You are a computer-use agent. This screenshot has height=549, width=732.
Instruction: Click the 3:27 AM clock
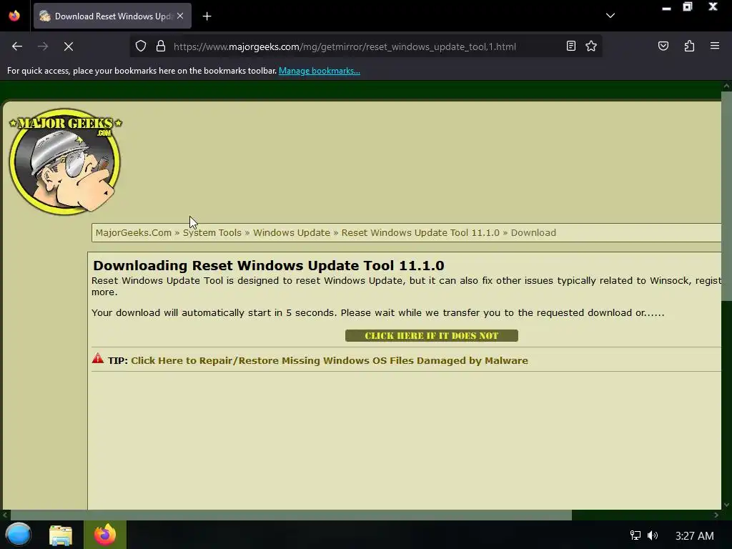coord(694,536)
